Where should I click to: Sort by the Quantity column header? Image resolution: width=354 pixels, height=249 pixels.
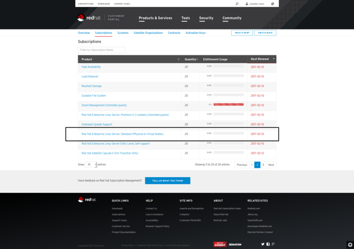[190, 59]
